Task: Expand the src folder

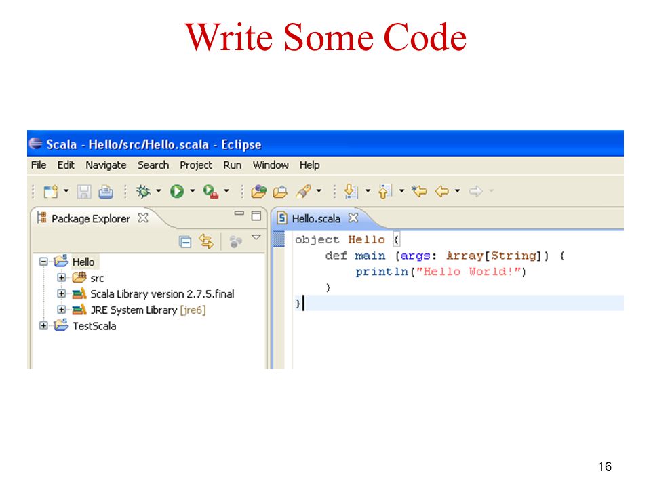Action: point(62,278)
